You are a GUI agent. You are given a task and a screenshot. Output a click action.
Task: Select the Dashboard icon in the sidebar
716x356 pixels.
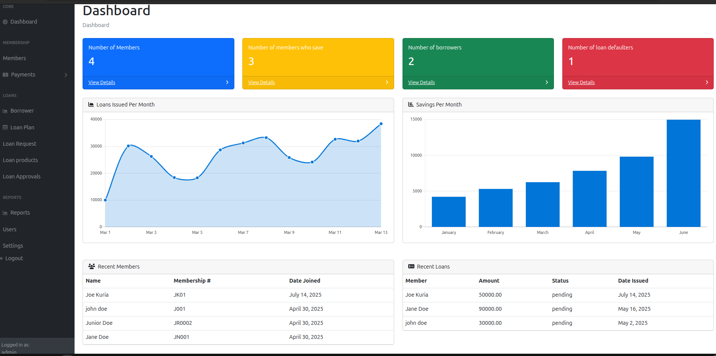5,22
